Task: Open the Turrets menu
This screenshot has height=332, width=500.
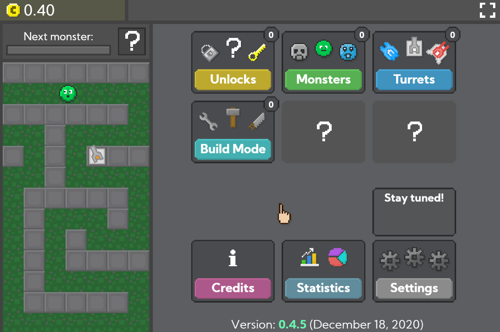Action: coord(414,79)
